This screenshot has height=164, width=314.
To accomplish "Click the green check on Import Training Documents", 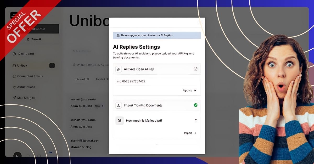I will click(195, 105).
